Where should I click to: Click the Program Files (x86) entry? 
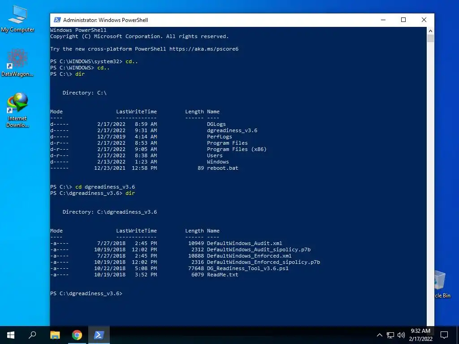tap(237, 149)
